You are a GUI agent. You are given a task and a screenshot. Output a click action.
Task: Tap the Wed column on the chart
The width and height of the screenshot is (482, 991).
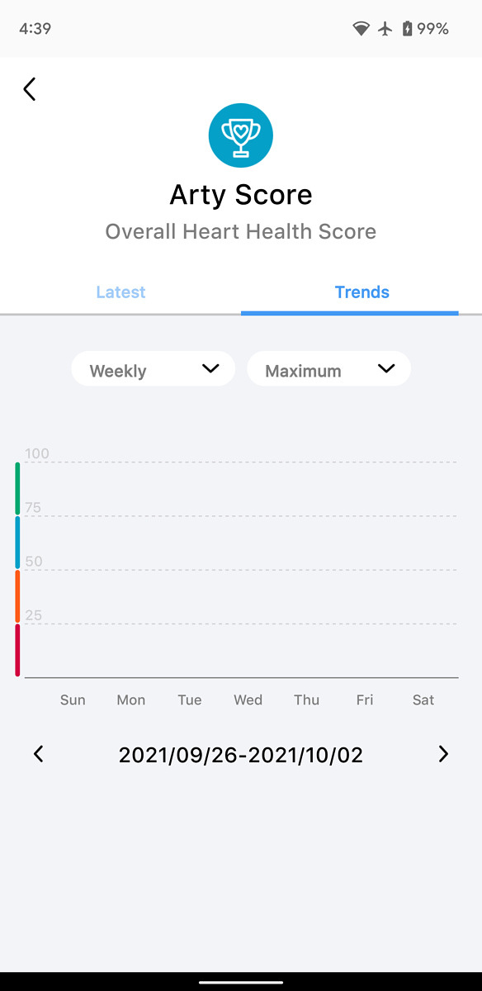248,699
